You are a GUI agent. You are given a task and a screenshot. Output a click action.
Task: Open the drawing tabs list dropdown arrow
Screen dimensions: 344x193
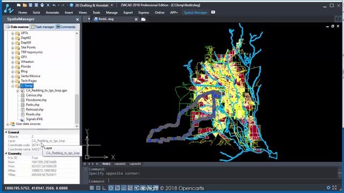coord(89,19)
